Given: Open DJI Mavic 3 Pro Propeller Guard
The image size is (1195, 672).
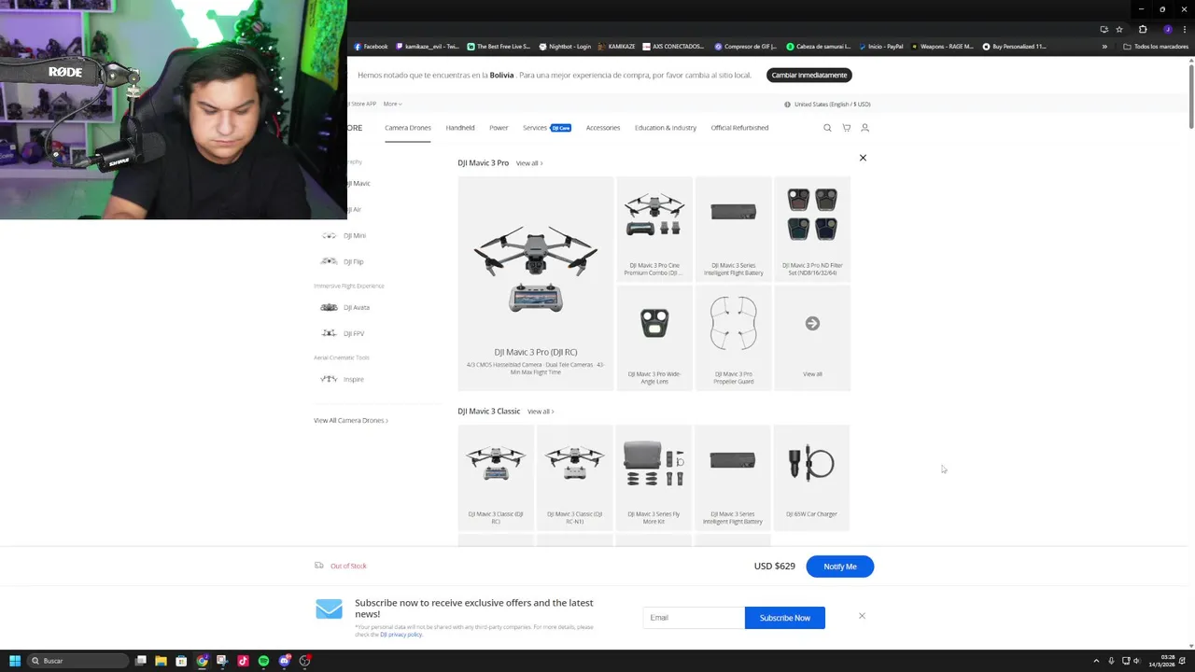Looking at the screenshot, I should [x=733, y=338].
